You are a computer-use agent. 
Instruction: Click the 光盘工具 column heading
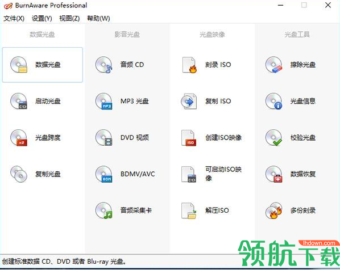coord(297,35)
